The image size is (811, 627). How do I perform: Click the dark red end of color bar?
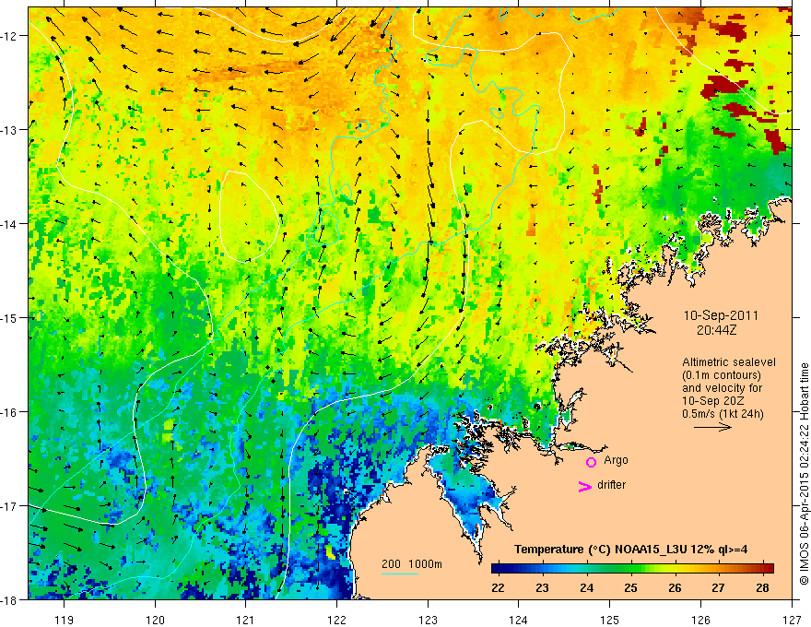click(x=770, y=568)
